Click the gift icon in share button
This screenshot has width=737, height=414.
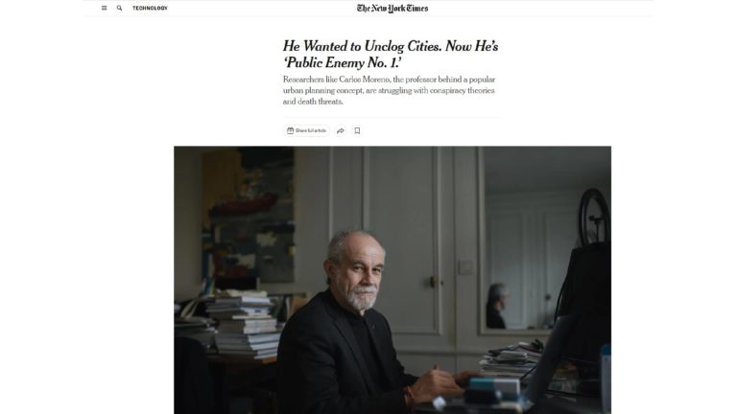[x=291, y=130]
